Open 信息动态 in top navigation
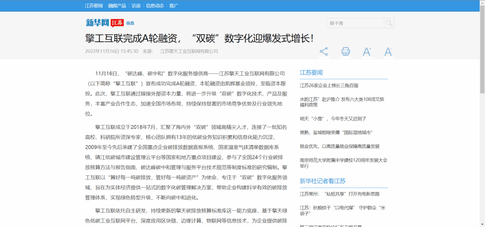 point(155,5)
